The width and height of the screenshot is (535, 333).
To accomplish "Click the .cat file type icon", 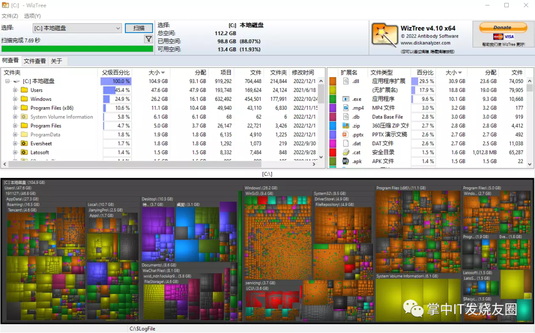I will click(x=346, y=152).
